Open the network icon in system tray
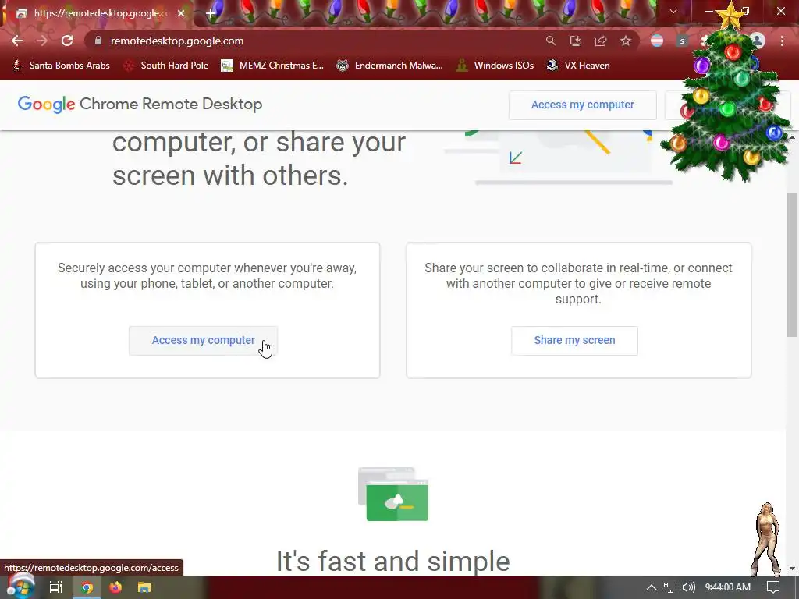The image size is (799, 599). pos(670,587)
